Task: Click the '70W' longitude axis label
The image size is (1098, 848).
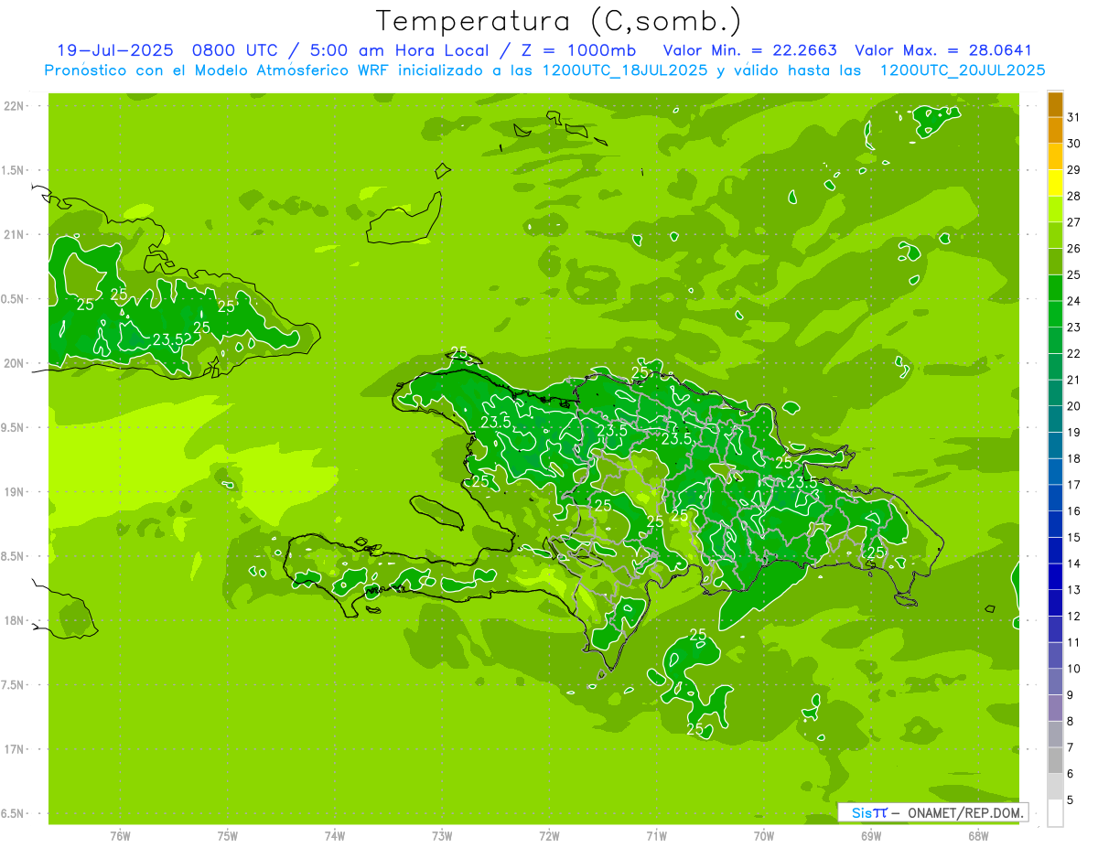Action: (x=764, y=835)
